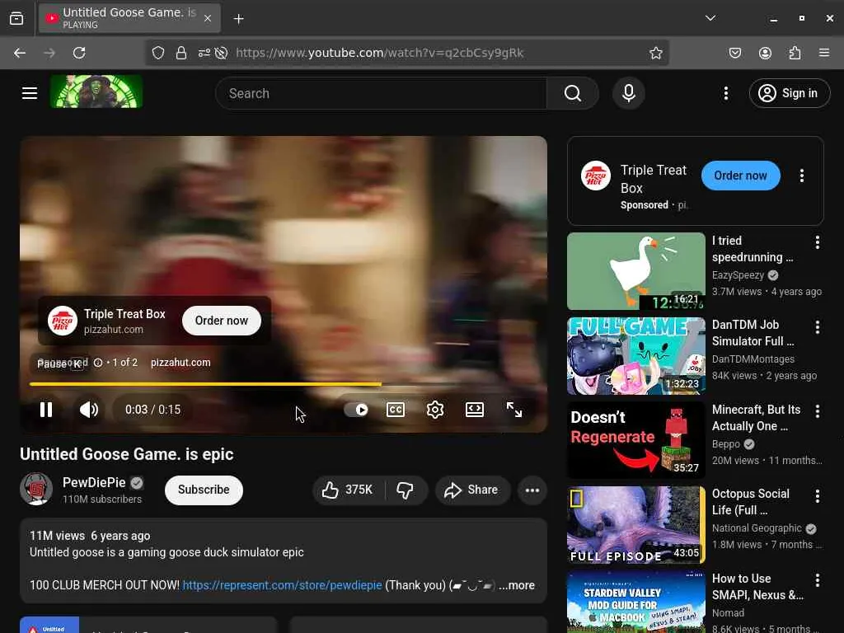This screenshot has height=633, width=844.
Task: Open Pizza Hut logo in sidebar ad
Action: pos(595,176)
